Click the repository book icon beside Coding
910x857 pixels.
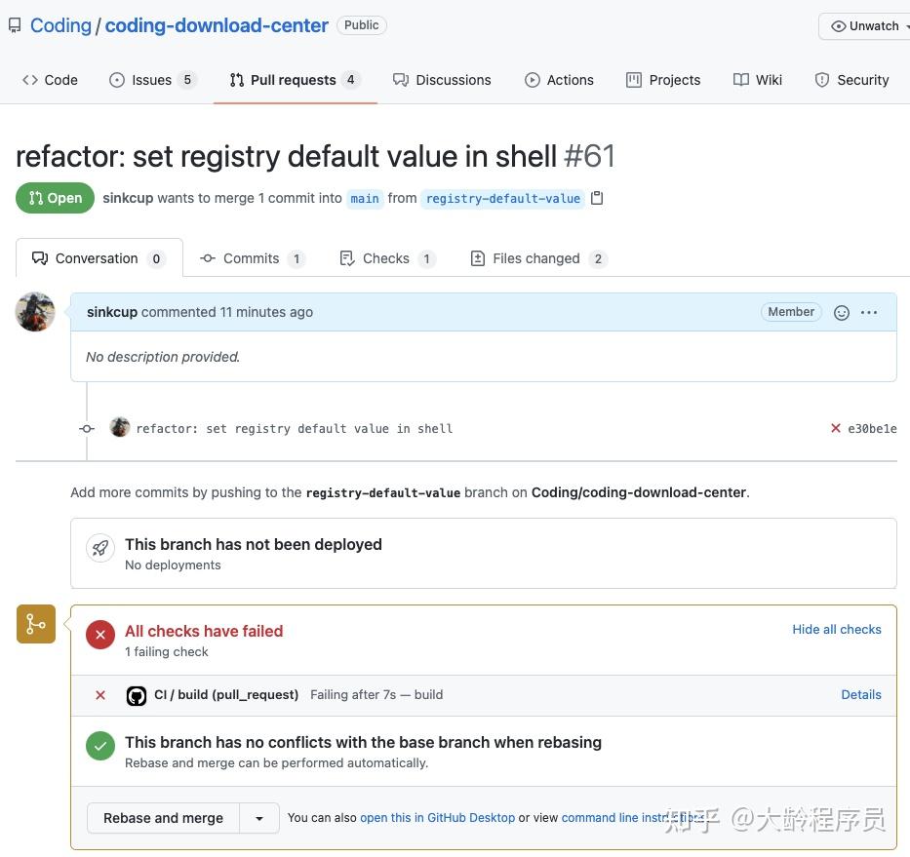pyautogui.click(x=14, y=24)
